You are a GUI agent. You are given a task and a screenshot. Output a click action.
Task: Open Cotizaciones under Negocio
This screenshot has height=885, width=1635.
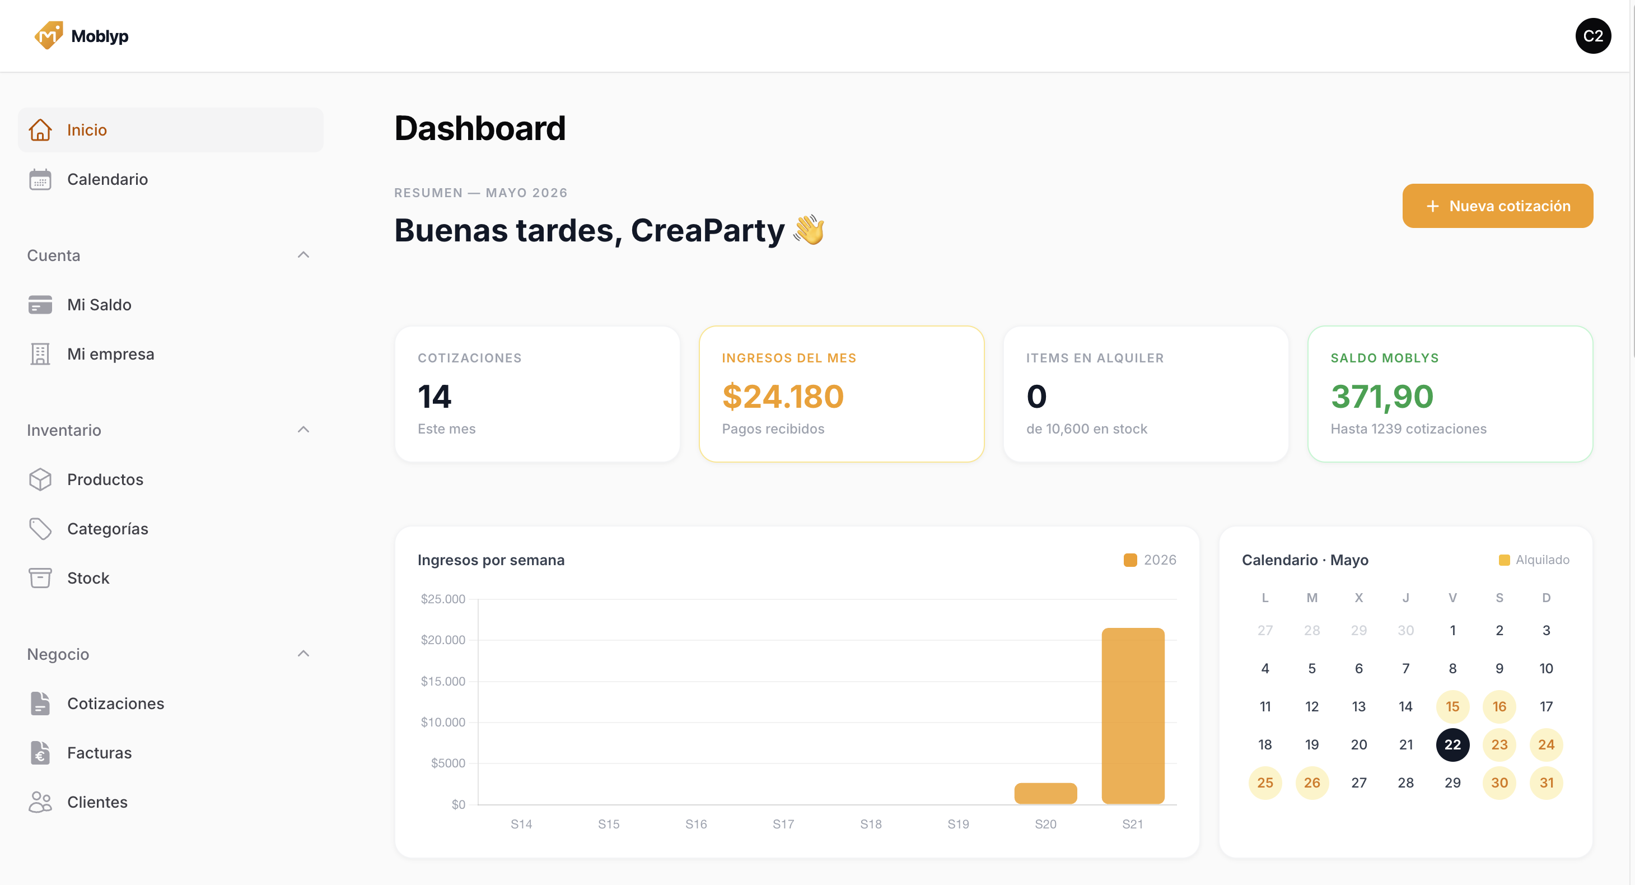171,704
